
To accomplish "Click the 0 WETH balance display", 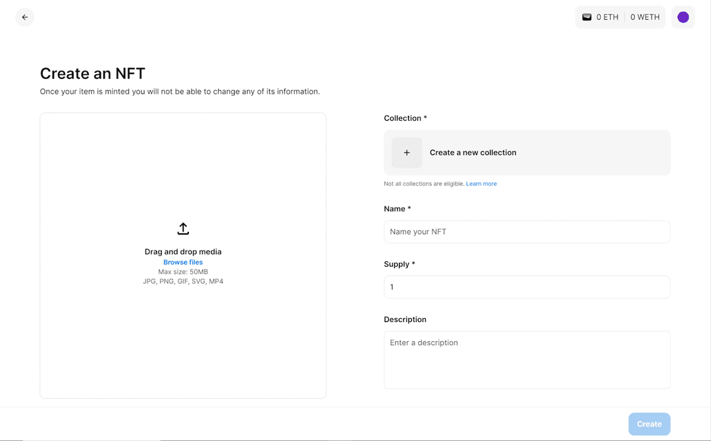I will pos(645,17).
